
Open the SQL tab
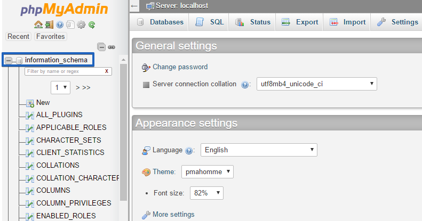[209, 22]
